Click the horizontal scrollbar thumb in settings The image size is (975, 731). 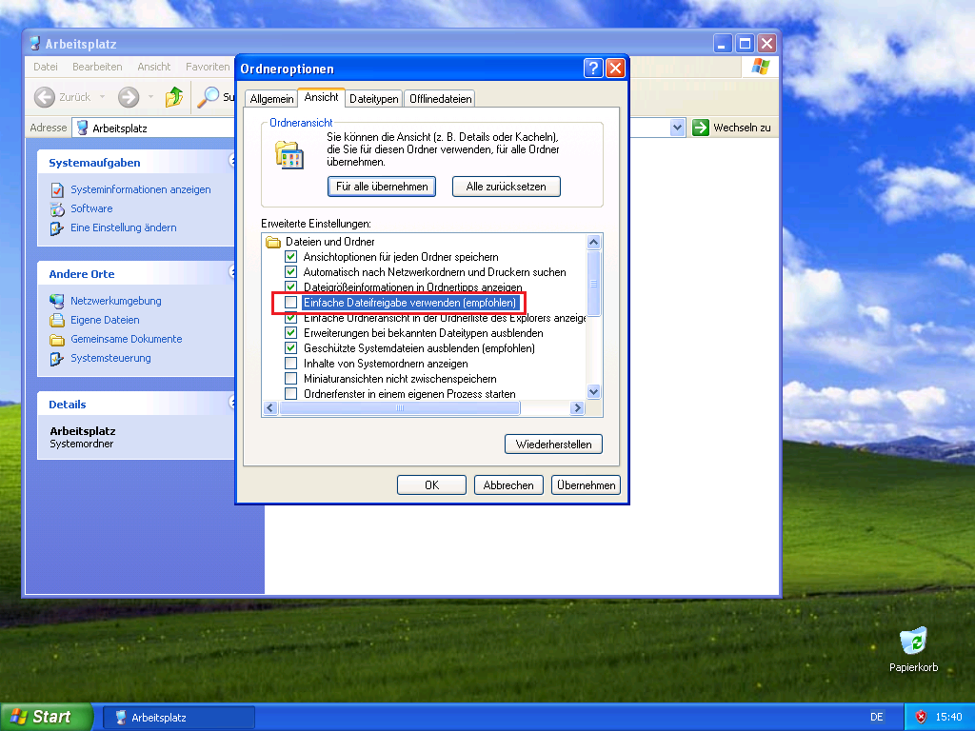[400, 407]
